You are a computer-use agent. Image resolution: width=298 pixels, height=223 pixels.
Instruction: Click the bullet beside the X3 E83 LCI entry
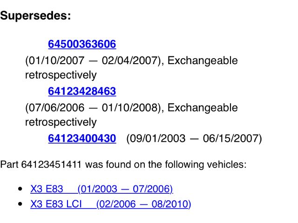tap(19, 204)
